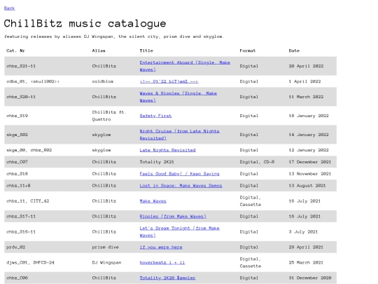Image resolution: width=378 pixels, height=284 pixels.
Task: Click Digital, Cassette format in Make Waves row
Action: pos(250,201)
